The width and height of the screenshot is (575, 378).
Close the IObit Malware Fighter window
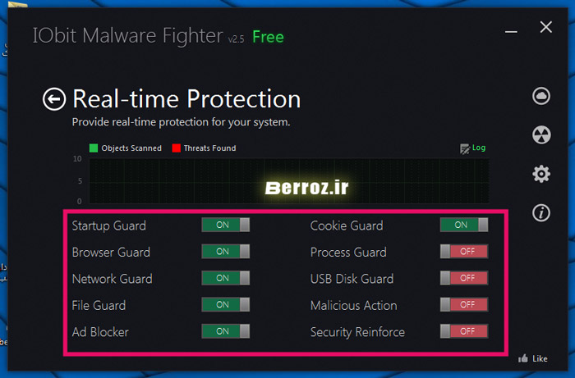point(546,27)
